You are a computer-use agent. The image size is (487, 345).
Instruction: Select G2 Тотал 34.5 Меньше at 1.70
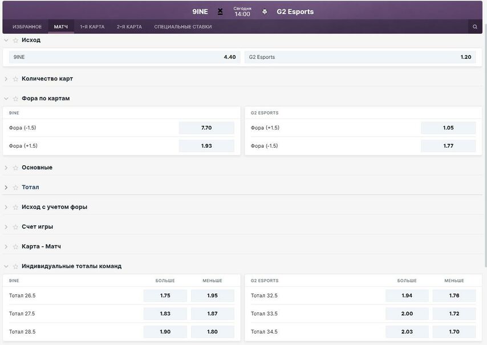click(454, 332)
